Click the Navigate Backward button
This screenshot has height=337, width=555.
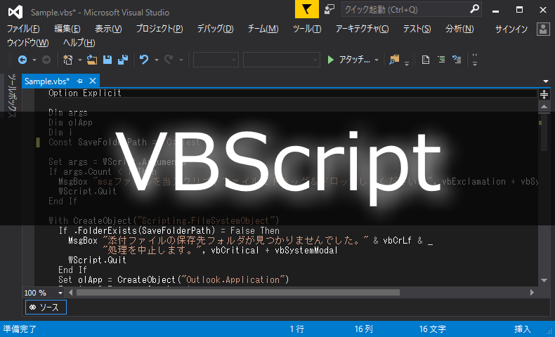coord(22,60)
